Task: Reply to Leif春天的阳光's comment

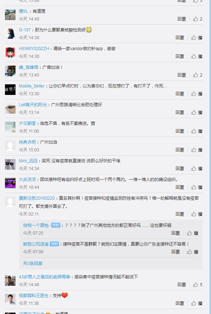Action: [x=180, y=112]
